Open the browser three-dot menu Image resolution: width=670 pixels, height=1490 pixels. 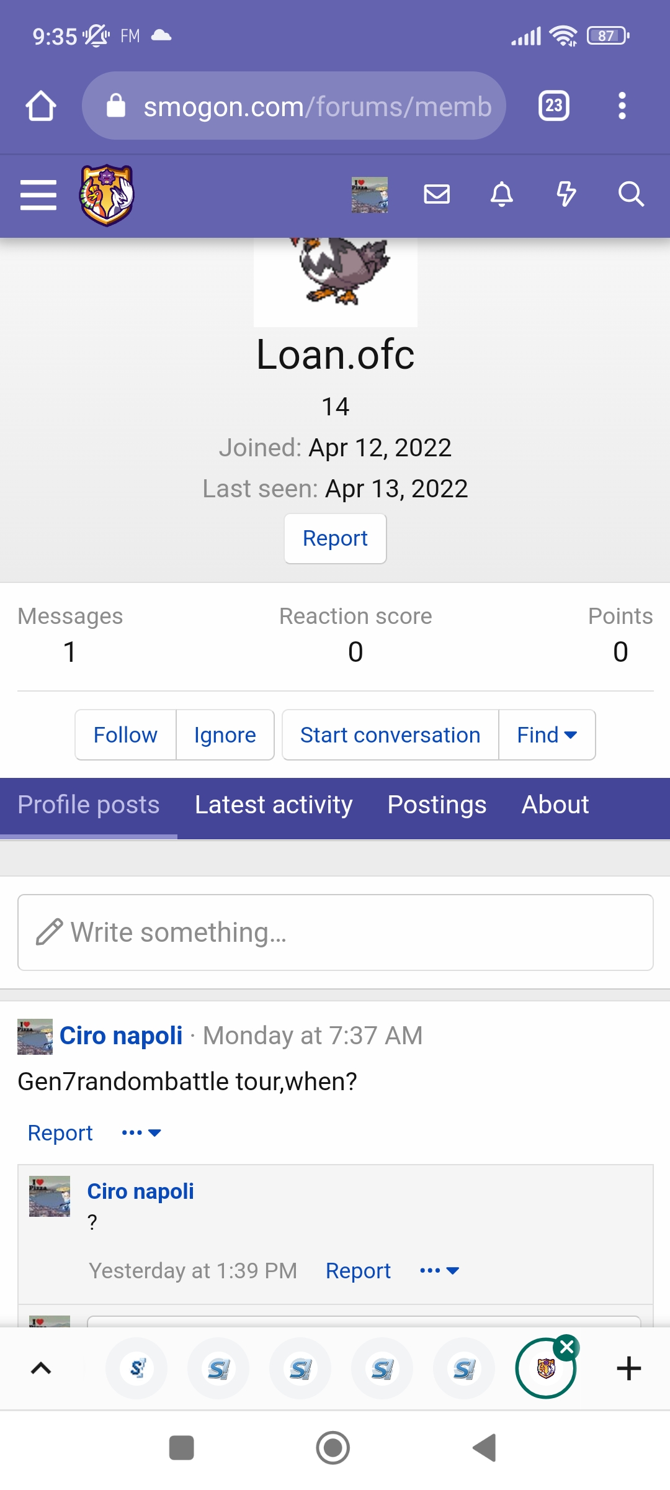click(x=622, y=106)
